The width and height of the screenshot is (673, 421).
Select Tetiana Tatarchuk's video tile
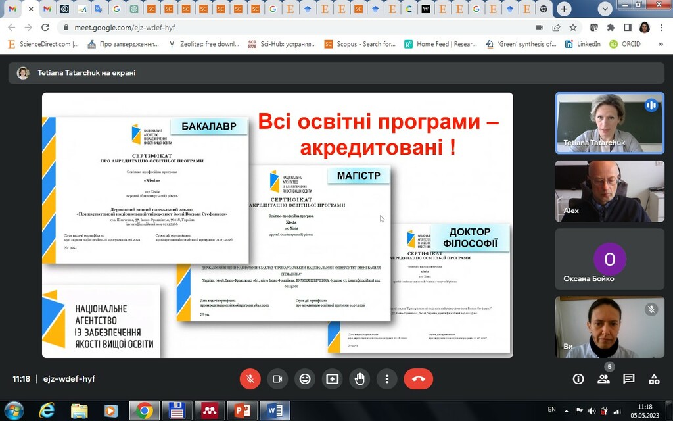[609, 123]
